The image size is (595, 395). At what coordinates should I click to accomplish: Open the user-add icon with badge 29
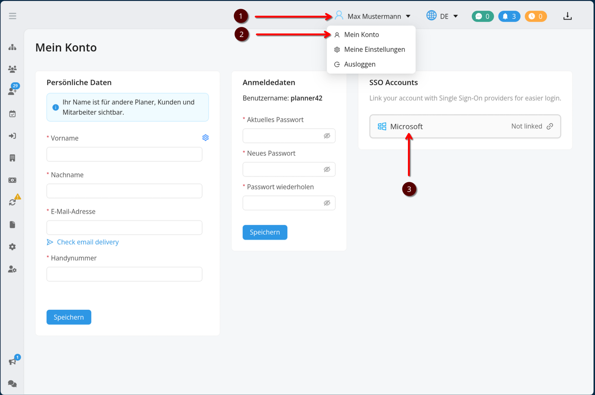[x=12, y=91]
